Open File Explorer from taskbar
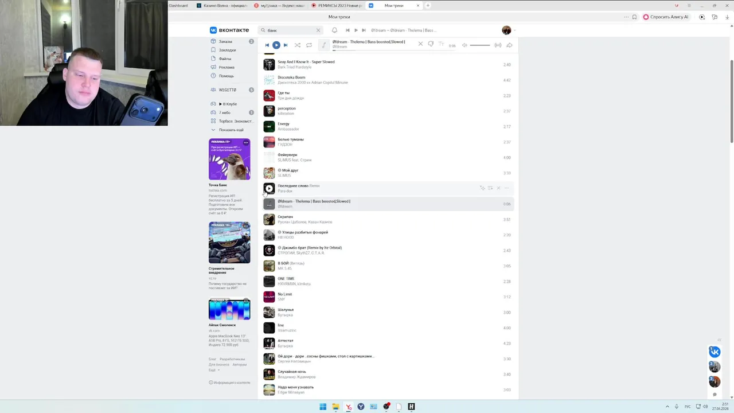Image resolution: width=734 pixels, height=413 pixels. 335,407
